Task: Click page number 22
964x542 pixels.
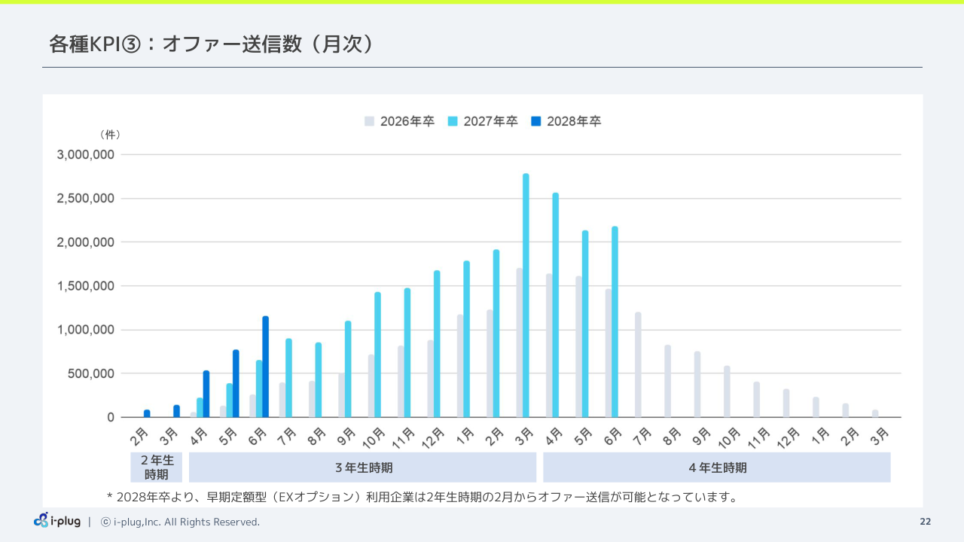Action: point(925,522)
